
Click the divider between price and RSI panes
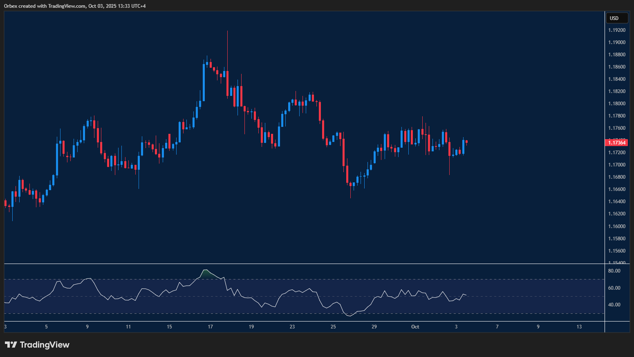pos(304,264)
